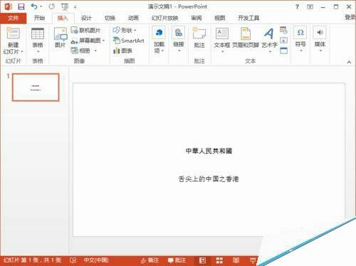Image resolution: width=356 pixels, height=266 pixels.
Task: Select the 插入 (Insert) tab
Action: pos(63,18)
